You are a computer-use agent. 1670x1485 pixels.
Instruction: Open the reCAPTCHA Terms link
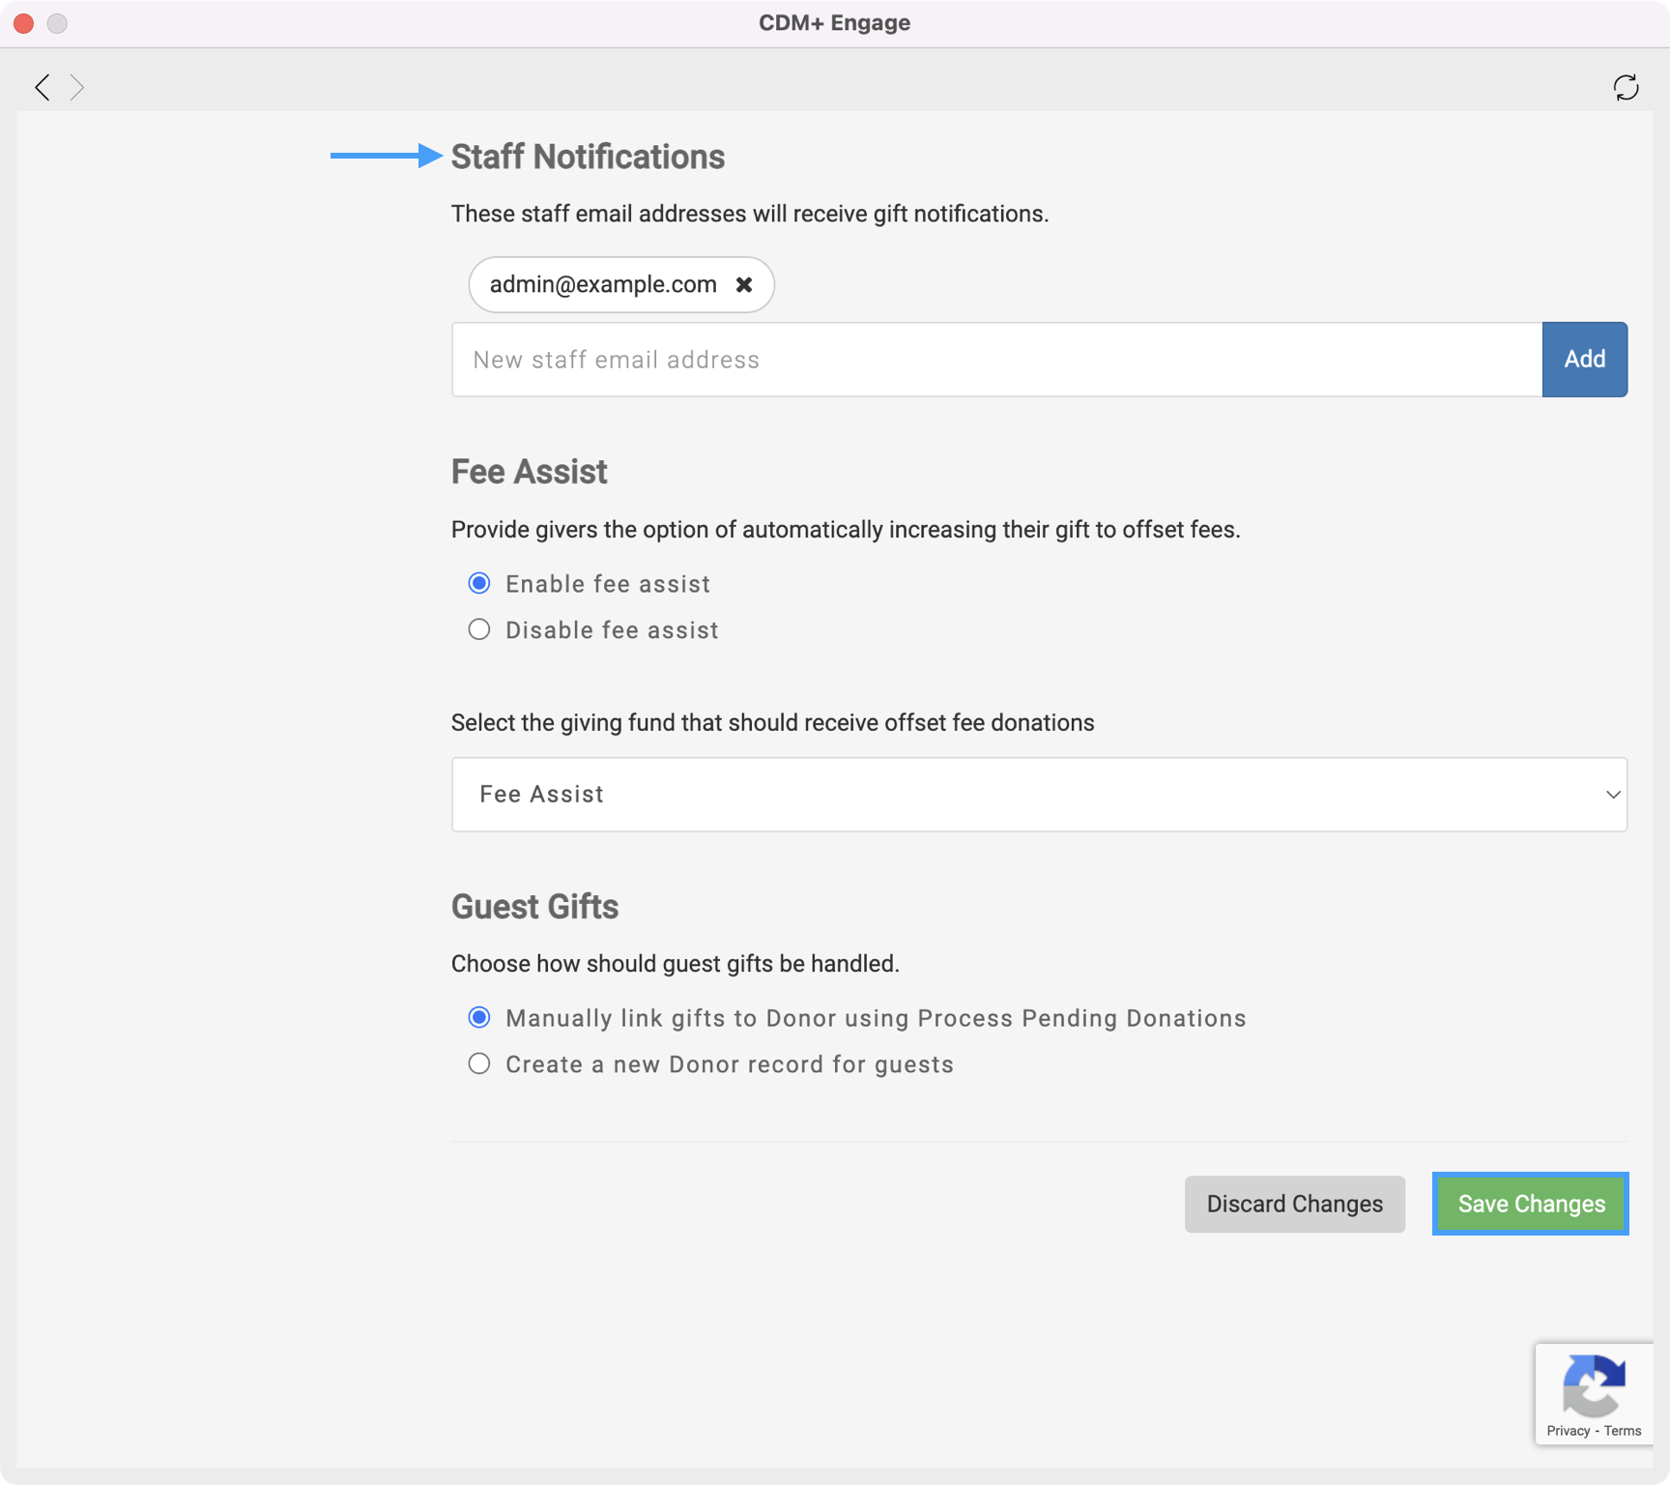(x=1623, y=1431)
